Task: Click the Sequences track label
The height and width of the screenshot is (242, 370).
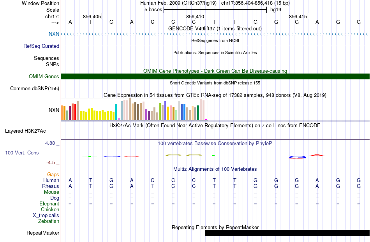Action: (x=46, y=58)
